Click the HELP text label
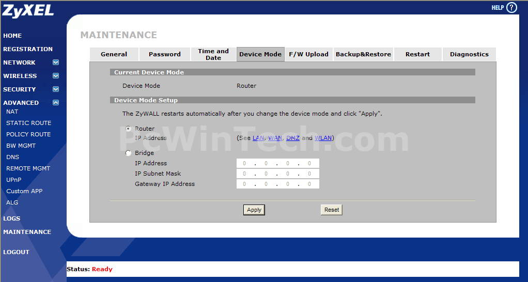 pyautogui.click(x=498, y=8)
